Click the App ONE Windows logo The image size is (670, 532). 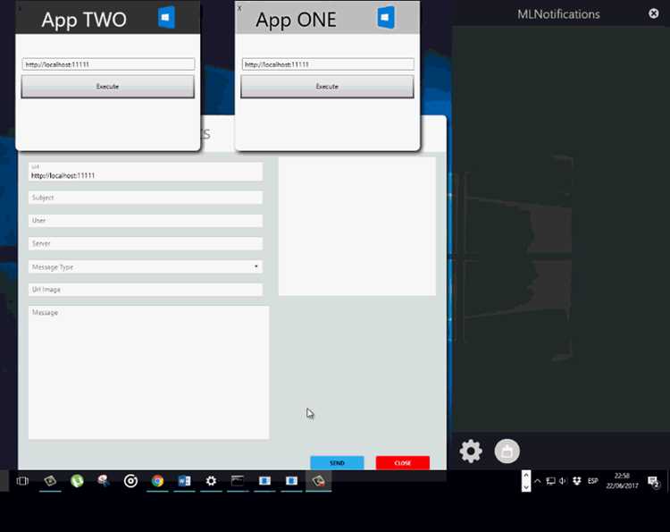click(386, 17)
